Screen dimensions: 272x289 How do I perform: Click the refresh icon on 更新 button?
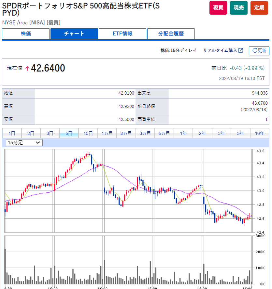point(255,50)
